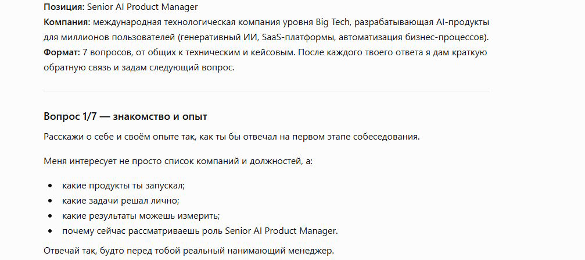Click the paragraph starting 'Расскажи о себе'
This screenshot has height=260, width=585.
pyautogui.click(x=232, y=137)
